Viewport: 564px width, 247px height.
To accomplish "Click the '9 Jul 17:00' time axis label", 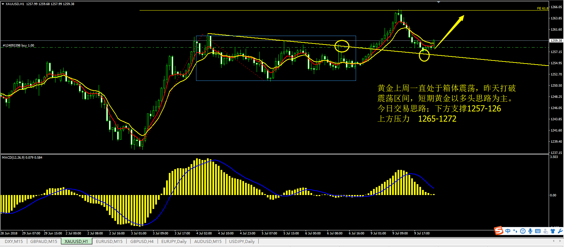I will (422, 233).
